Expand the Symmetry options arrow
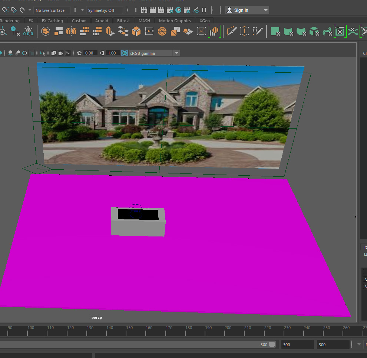The image size is (367, 358). coord(82,10)
